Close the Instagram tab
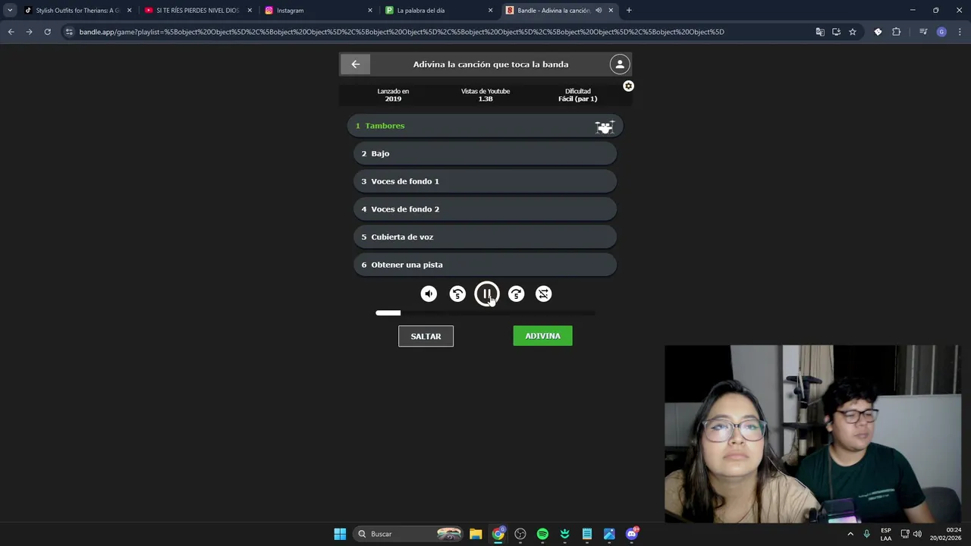Viewport: 971px width, 546px height. pos(370,11)
